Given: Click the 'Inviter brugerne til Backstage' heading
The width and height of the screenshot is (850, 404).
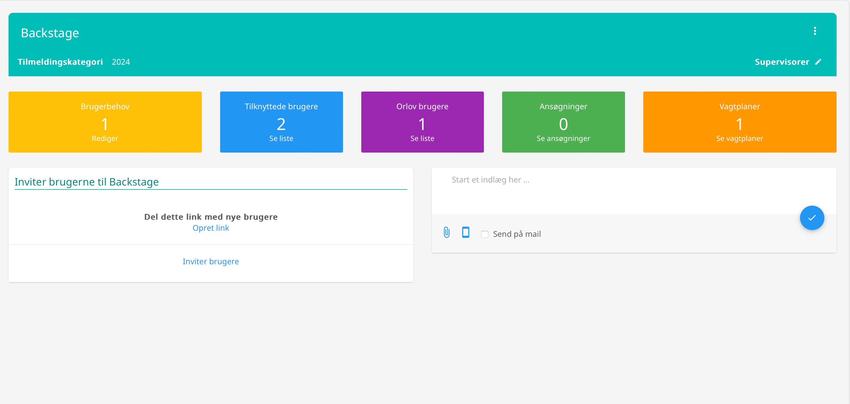Looking at the screenshot, I should [x=87, y=182].
